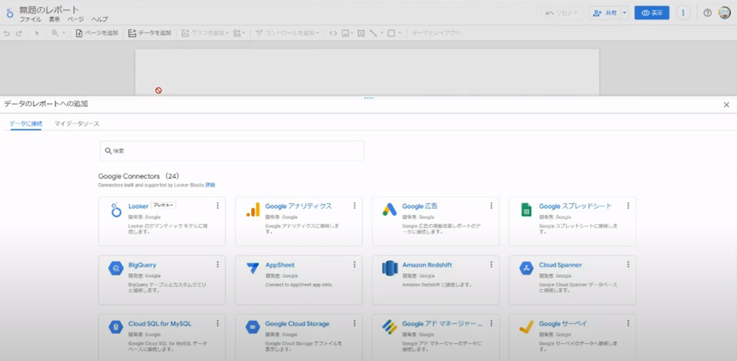Open the help icon in header
This screenshot has width=737, height=361.
coord(707,13)
